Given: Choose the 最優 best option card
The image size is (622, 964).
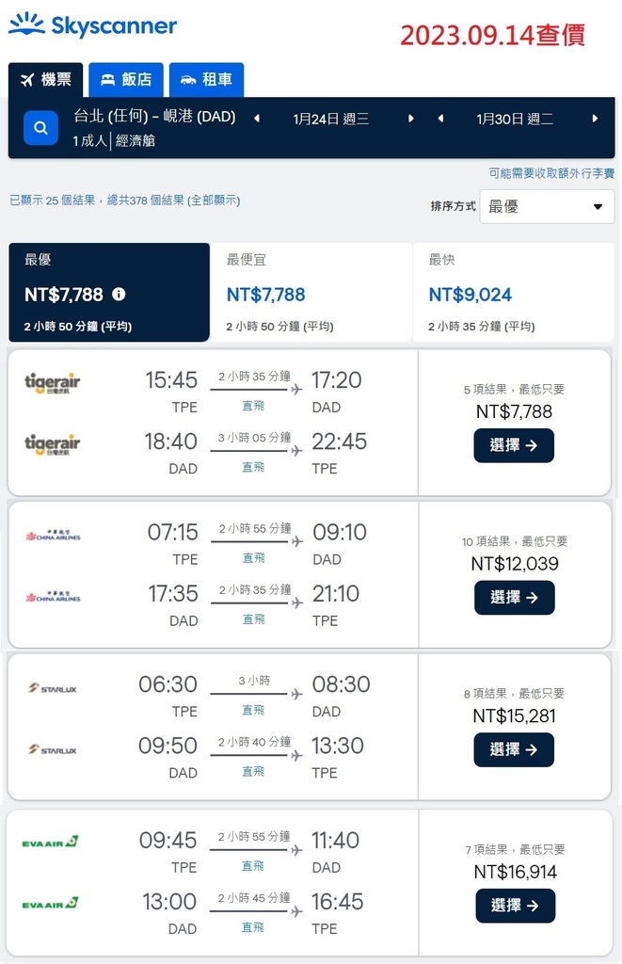Looking at the screenshot, I should tap(109, 293).
